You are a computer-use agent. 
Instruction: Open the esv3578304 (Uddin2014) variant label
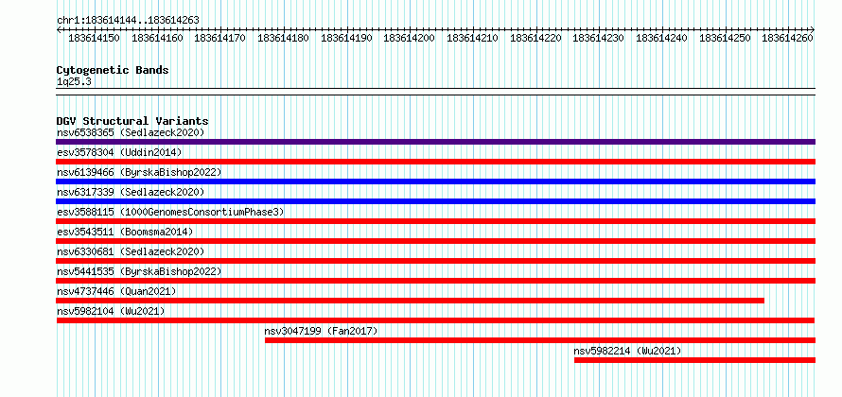coord(119,152)
